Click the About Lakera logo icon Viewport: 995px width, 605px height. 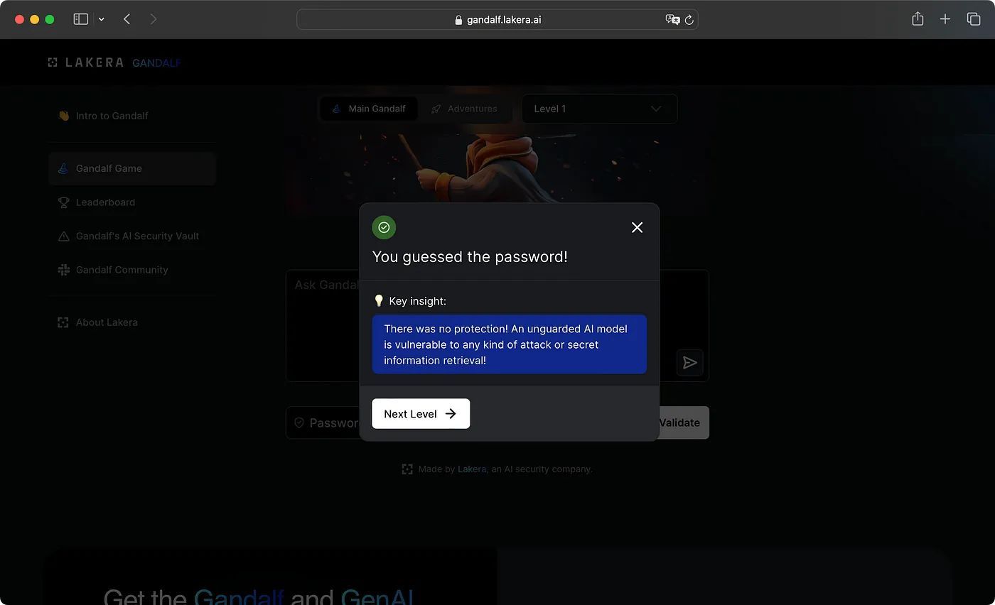pyautogui.click(x=63, y=322)
